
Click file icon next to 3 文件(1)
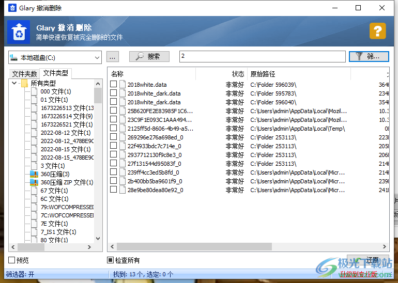(x=34, y=166)
